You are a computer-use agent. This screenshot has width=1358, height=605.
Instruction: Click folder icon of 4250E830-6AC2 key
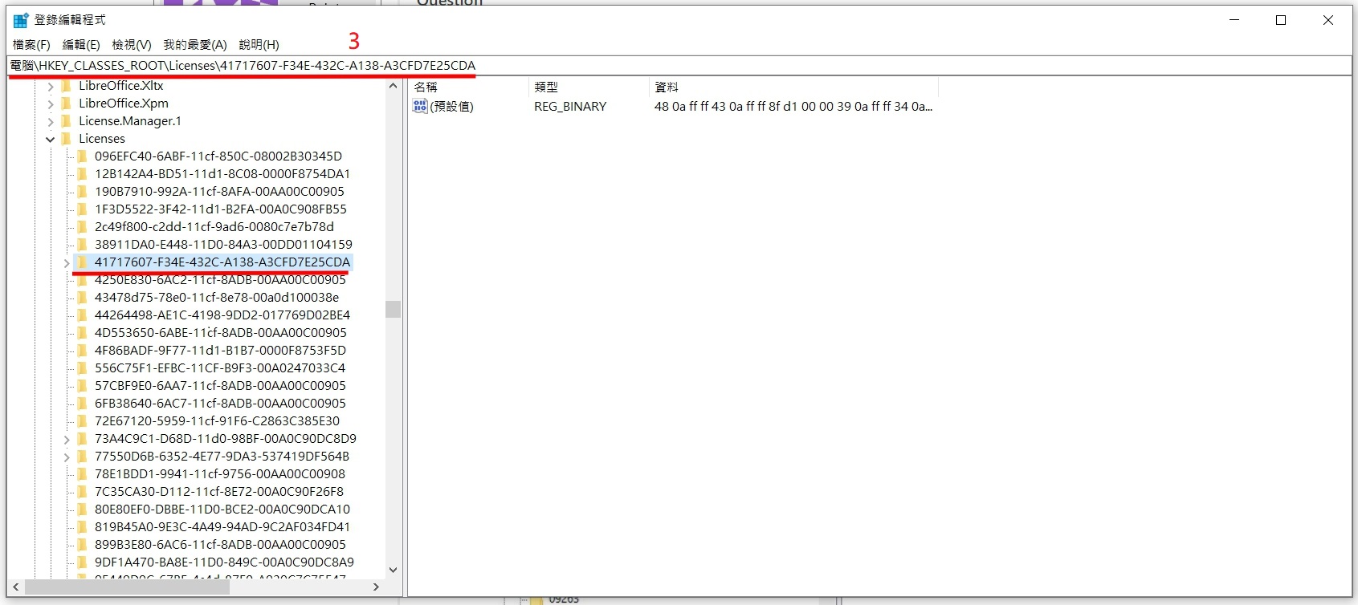pos(82,280)
